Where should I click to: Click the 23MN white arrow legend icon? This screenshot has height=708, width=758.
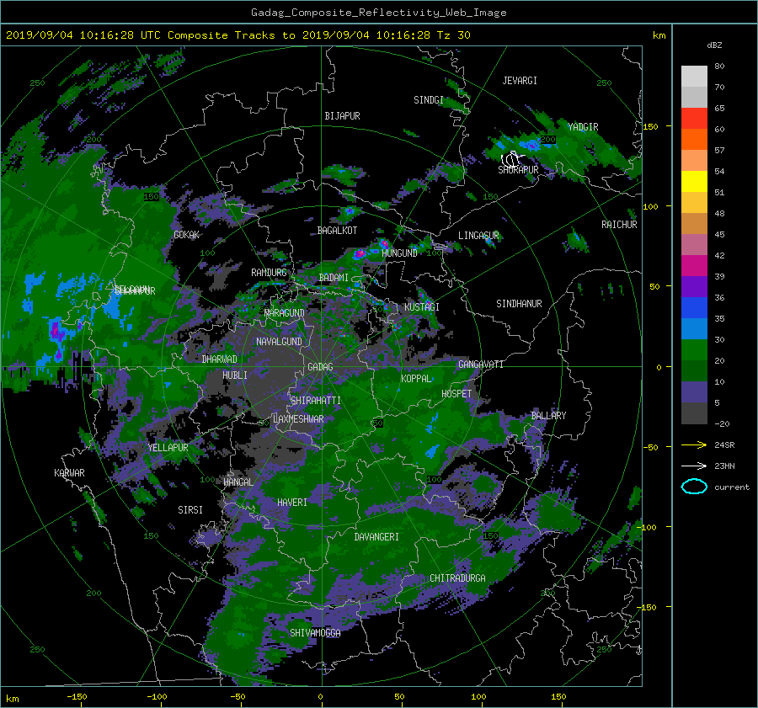694,466
